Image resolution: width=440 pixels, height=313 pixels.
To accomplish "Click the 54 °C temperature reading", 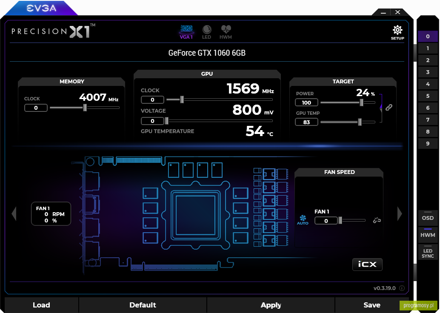I will 260,131.
